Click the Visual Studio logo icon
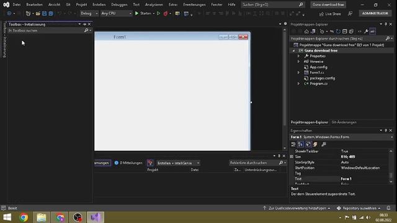 click(6, 4)
